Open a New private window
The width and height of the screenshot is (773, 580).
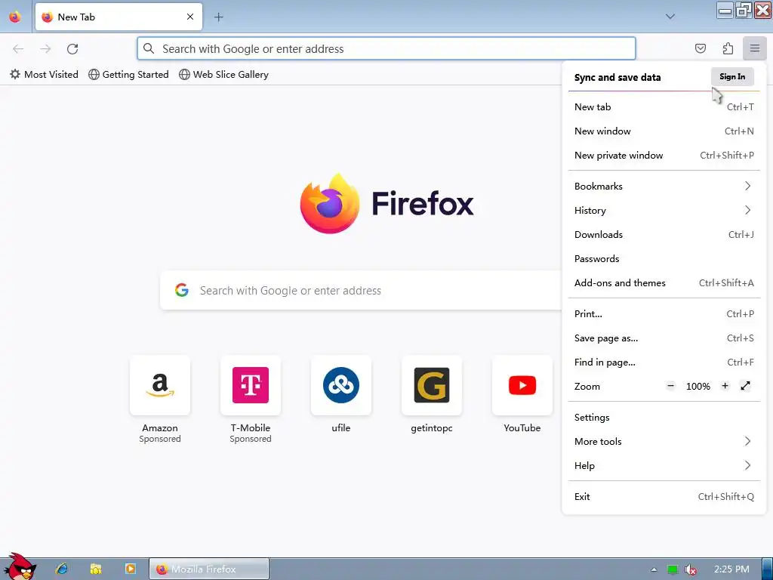click(664, 156)
